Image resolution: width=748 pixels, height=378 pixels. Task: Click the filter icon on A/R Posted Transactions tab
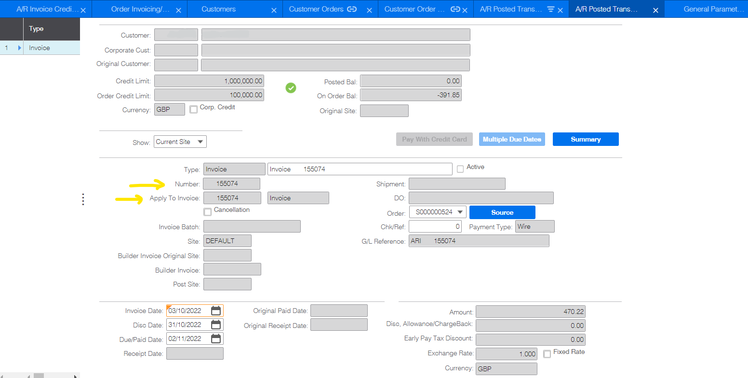[551, 9]
